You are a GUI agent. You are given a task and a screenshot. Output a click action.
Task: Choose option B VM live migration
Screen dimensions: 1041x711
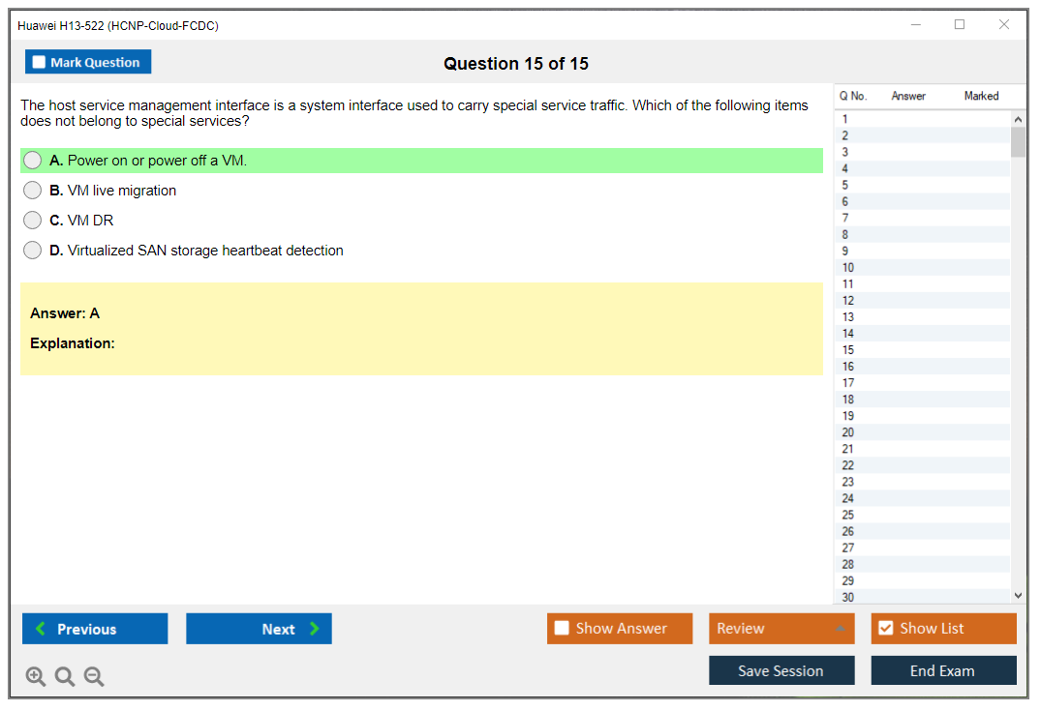(33, 191)
